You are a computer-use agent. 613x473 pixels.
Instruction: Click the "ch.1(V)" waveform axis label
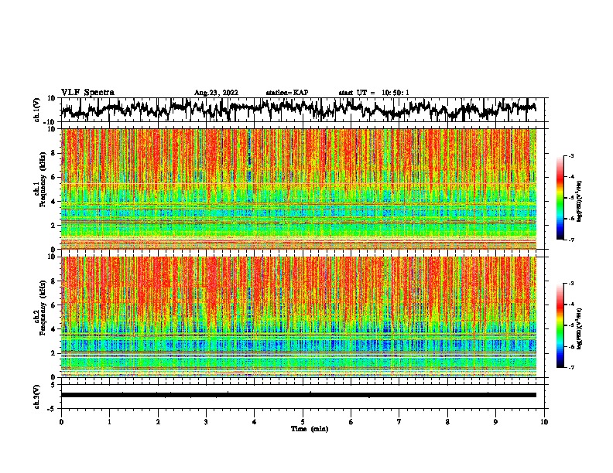pos(37,110)
